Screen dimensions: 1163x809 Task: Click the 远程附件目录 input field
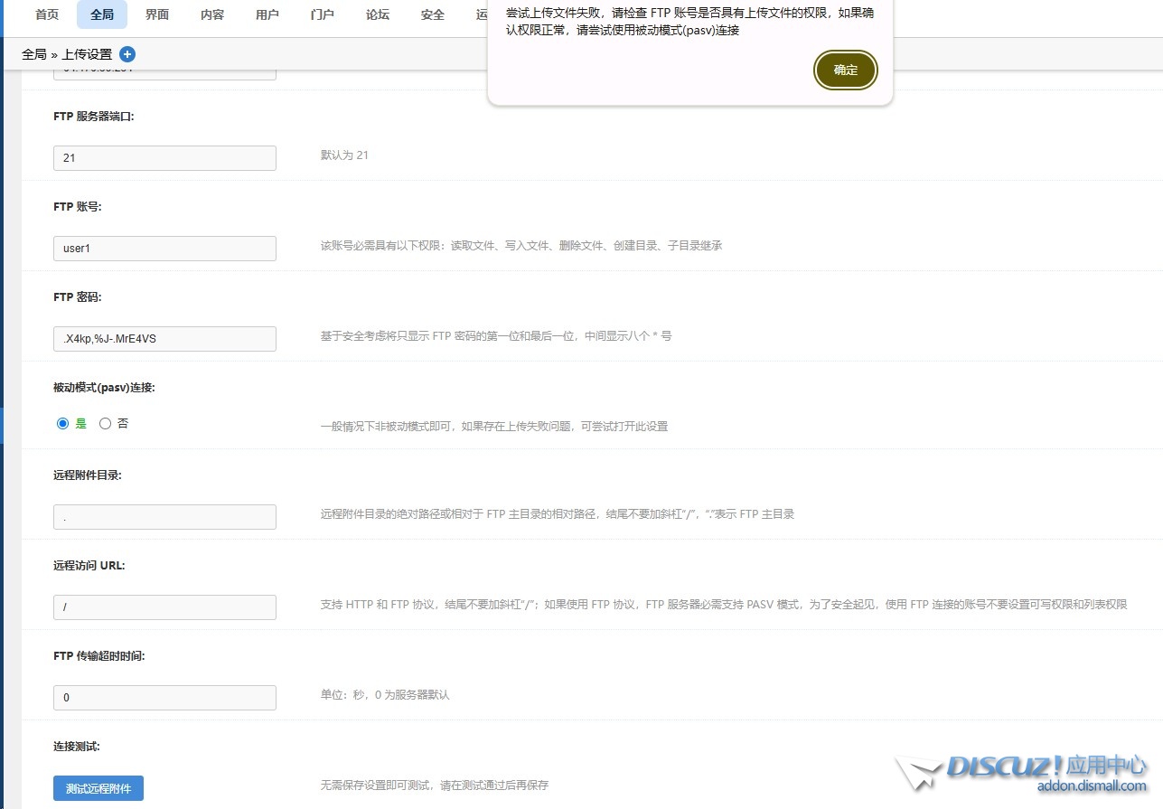164,517
